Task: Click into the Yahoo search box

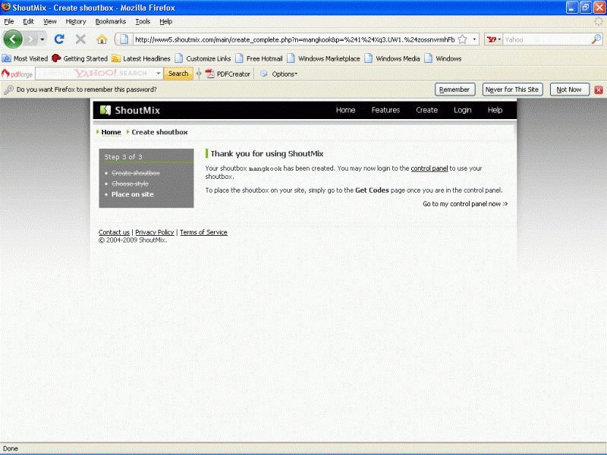Action: (546, 39)
